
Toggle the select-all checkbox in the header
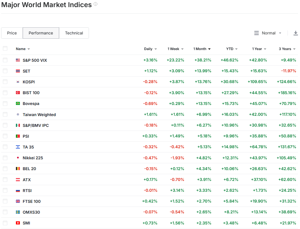point(5,49)
